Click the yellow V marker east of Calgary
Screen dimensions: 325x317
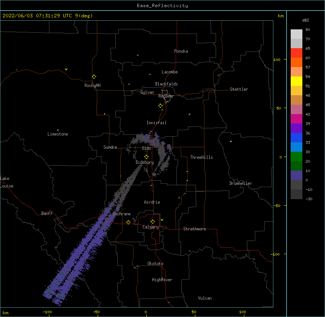pyautogui.click(x=162, y=220)
